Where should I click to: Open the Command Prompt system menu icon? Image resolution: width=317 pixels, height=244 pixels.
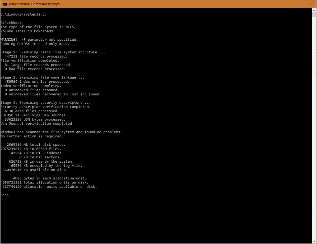(x=5, y=4)
